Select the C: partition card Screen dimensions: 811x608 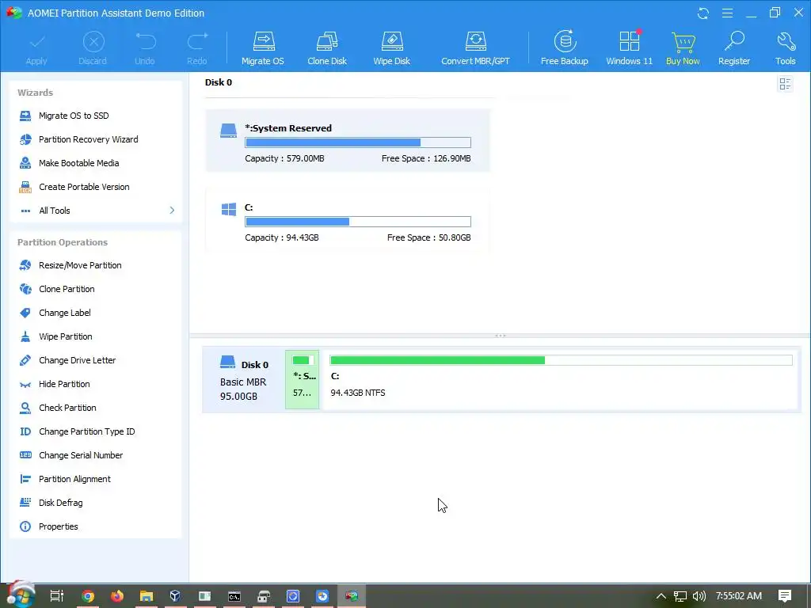[x=348, y=220]
